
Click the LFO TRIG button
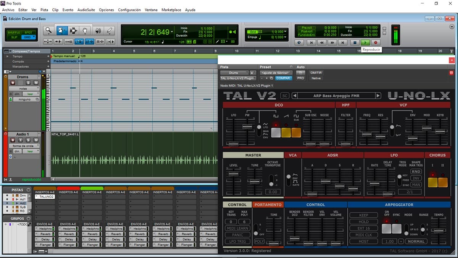[x=237, y=242]
